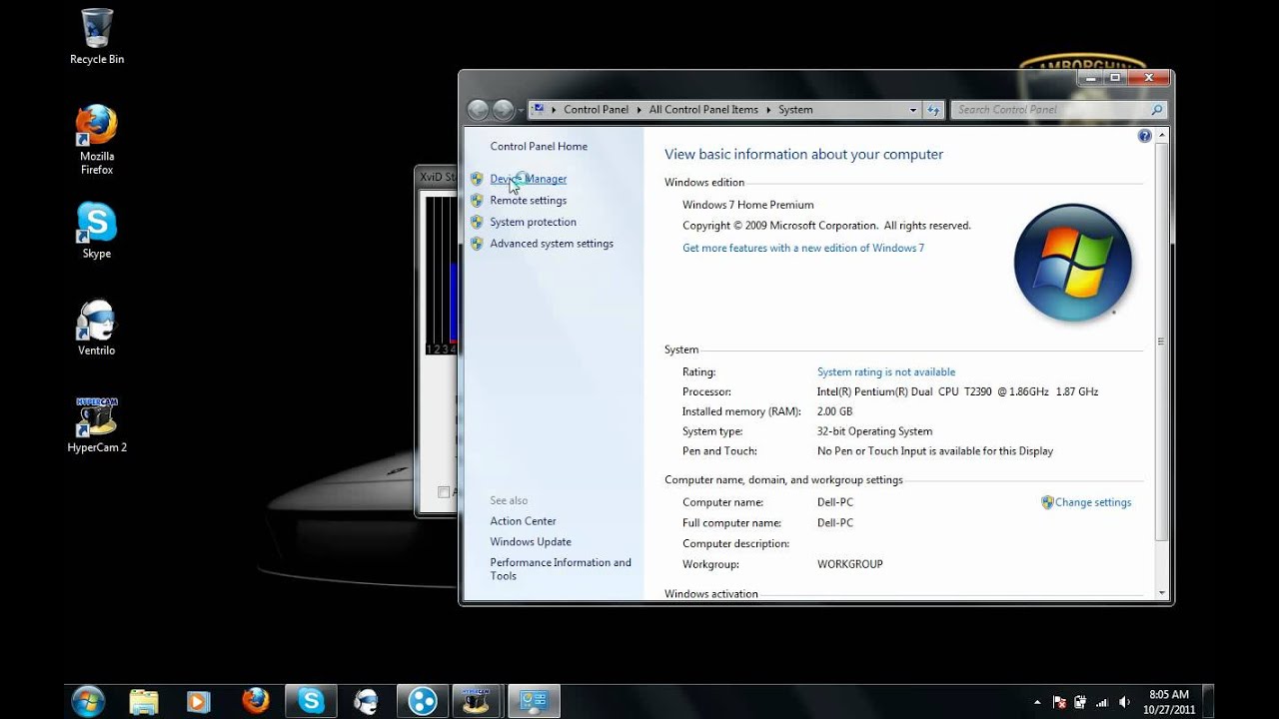Click shield icon beside Advanced system settings
The height and width of the screenshot is (719, 1279).
(x=477, y=244)
